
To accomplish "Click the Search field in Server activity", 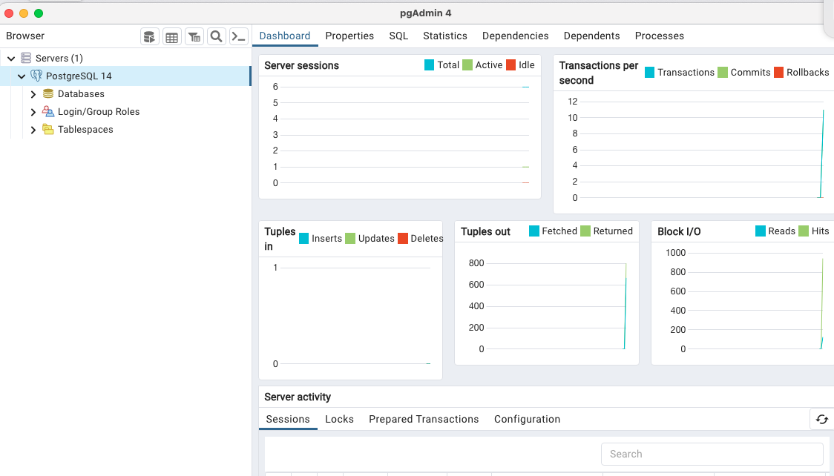I will tap(712, 454).
